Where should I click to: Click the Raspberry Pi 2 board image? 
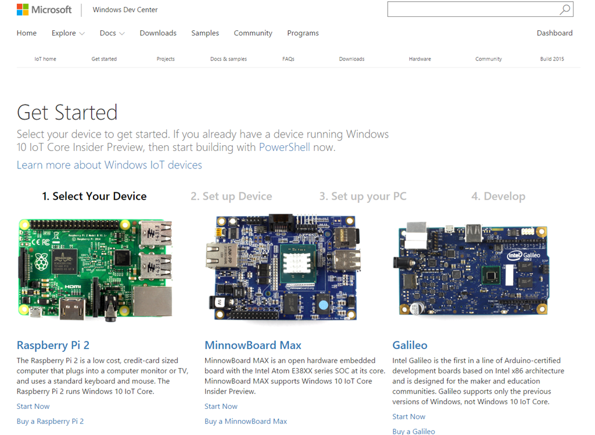tap(96, 270)
